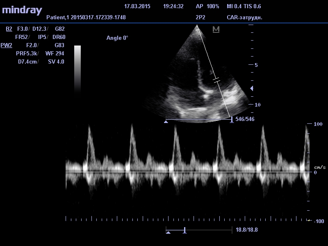Click the Patient,1 ID text

tap(87, 18)
